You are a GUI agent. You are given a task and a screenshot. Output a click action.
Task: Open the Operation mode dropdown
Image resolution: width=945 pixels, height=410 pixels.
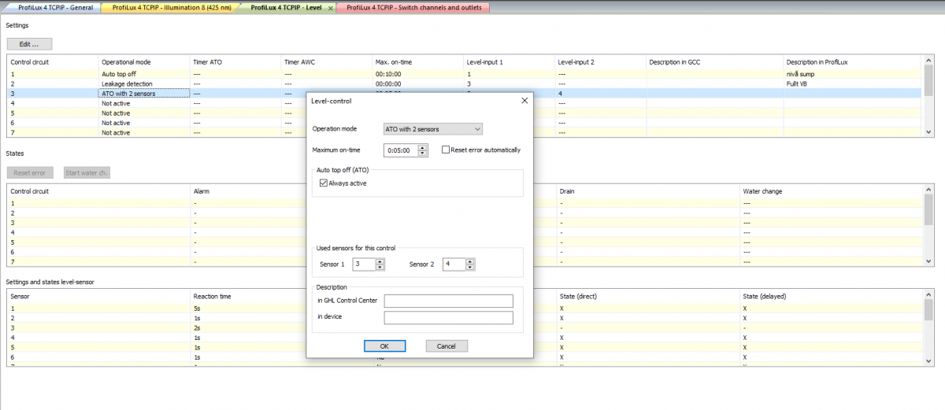click(x=432, y=129)
